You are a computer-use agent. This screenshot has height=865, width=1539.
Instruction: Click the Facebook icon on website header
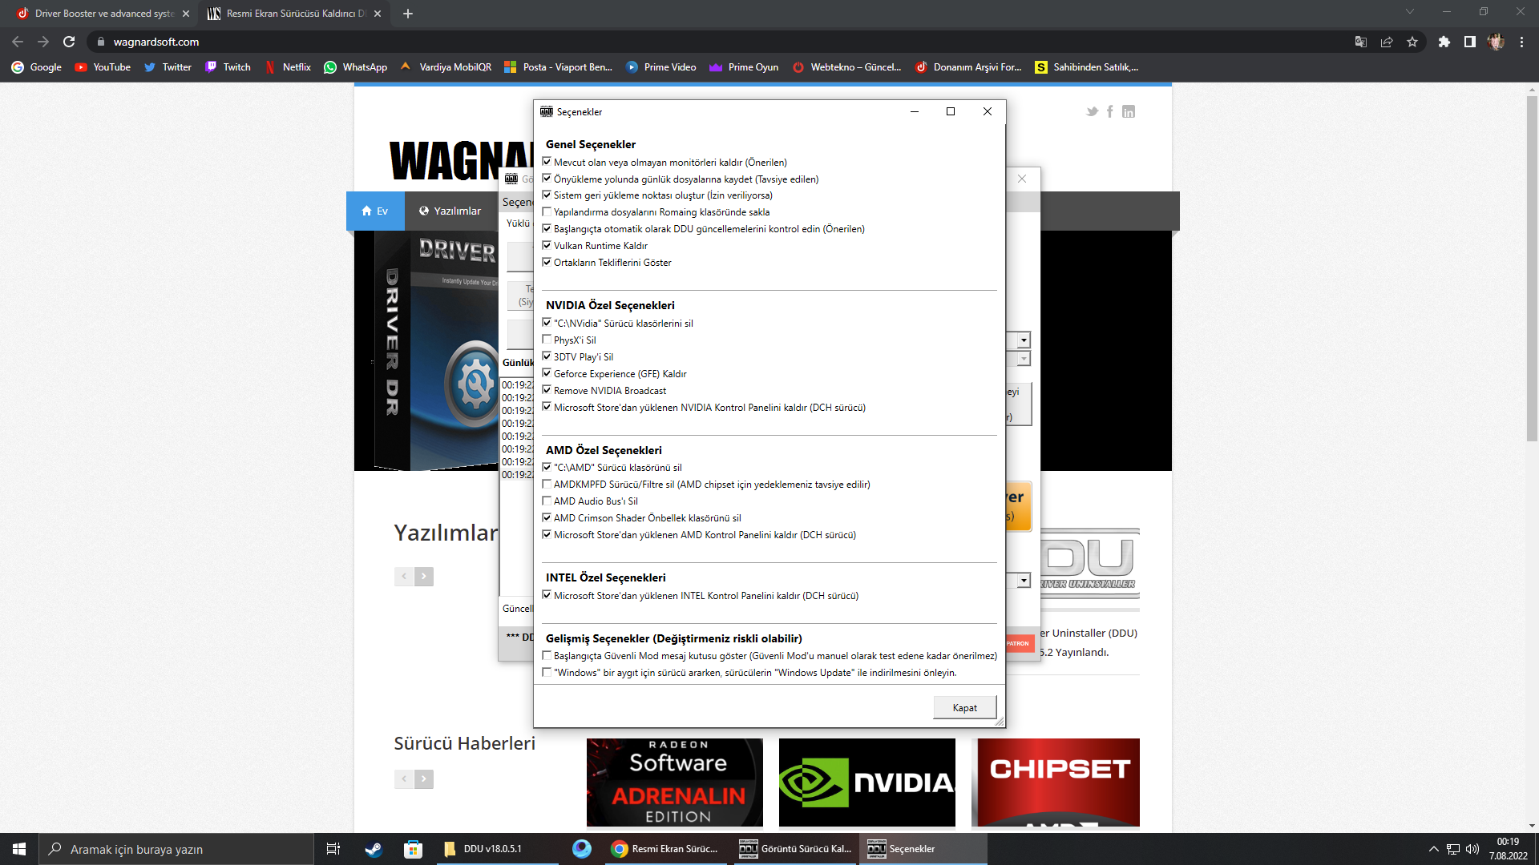pos(1110,111)
